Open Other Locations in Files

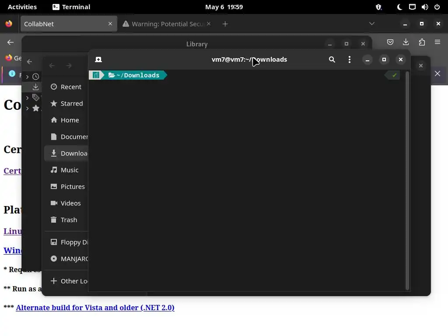coord(66,281)
